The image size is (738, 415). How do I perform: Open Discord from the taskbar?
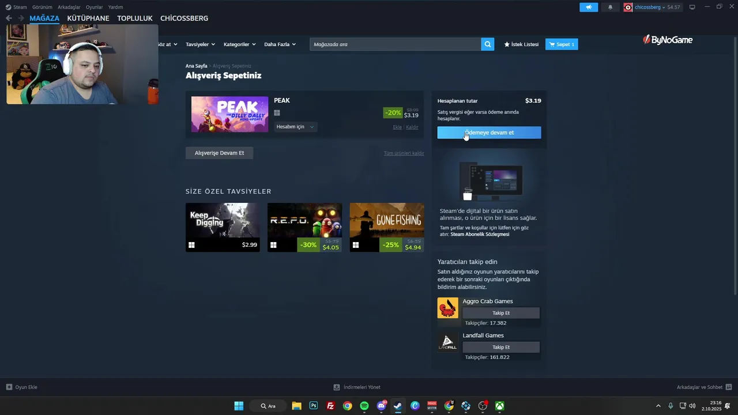[381, 406]
